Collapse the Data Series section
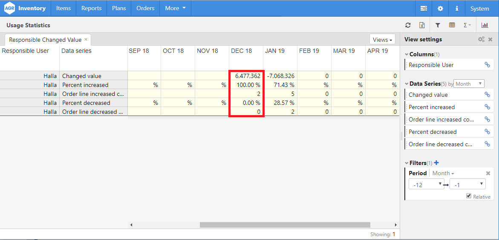Viewport: 499px width, 240px height. click(406, 84)
